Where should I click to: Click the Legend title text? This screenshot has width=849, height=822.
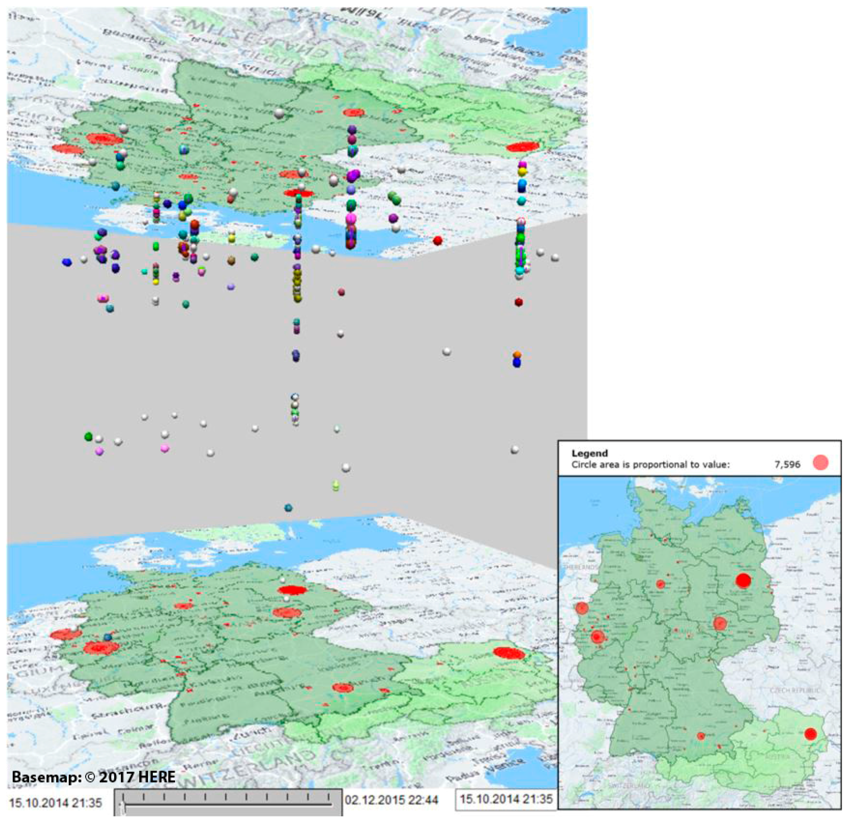click(x=589, y=453)
